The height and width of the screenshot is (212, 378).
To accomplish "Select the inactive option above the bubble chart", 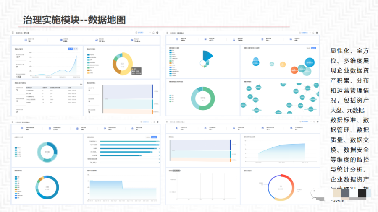I will coord(309,48).
